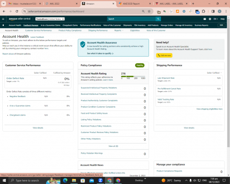Open Mail app from taskbar
This screenshot has height=184, width=230.
click(x=92, y=180)
